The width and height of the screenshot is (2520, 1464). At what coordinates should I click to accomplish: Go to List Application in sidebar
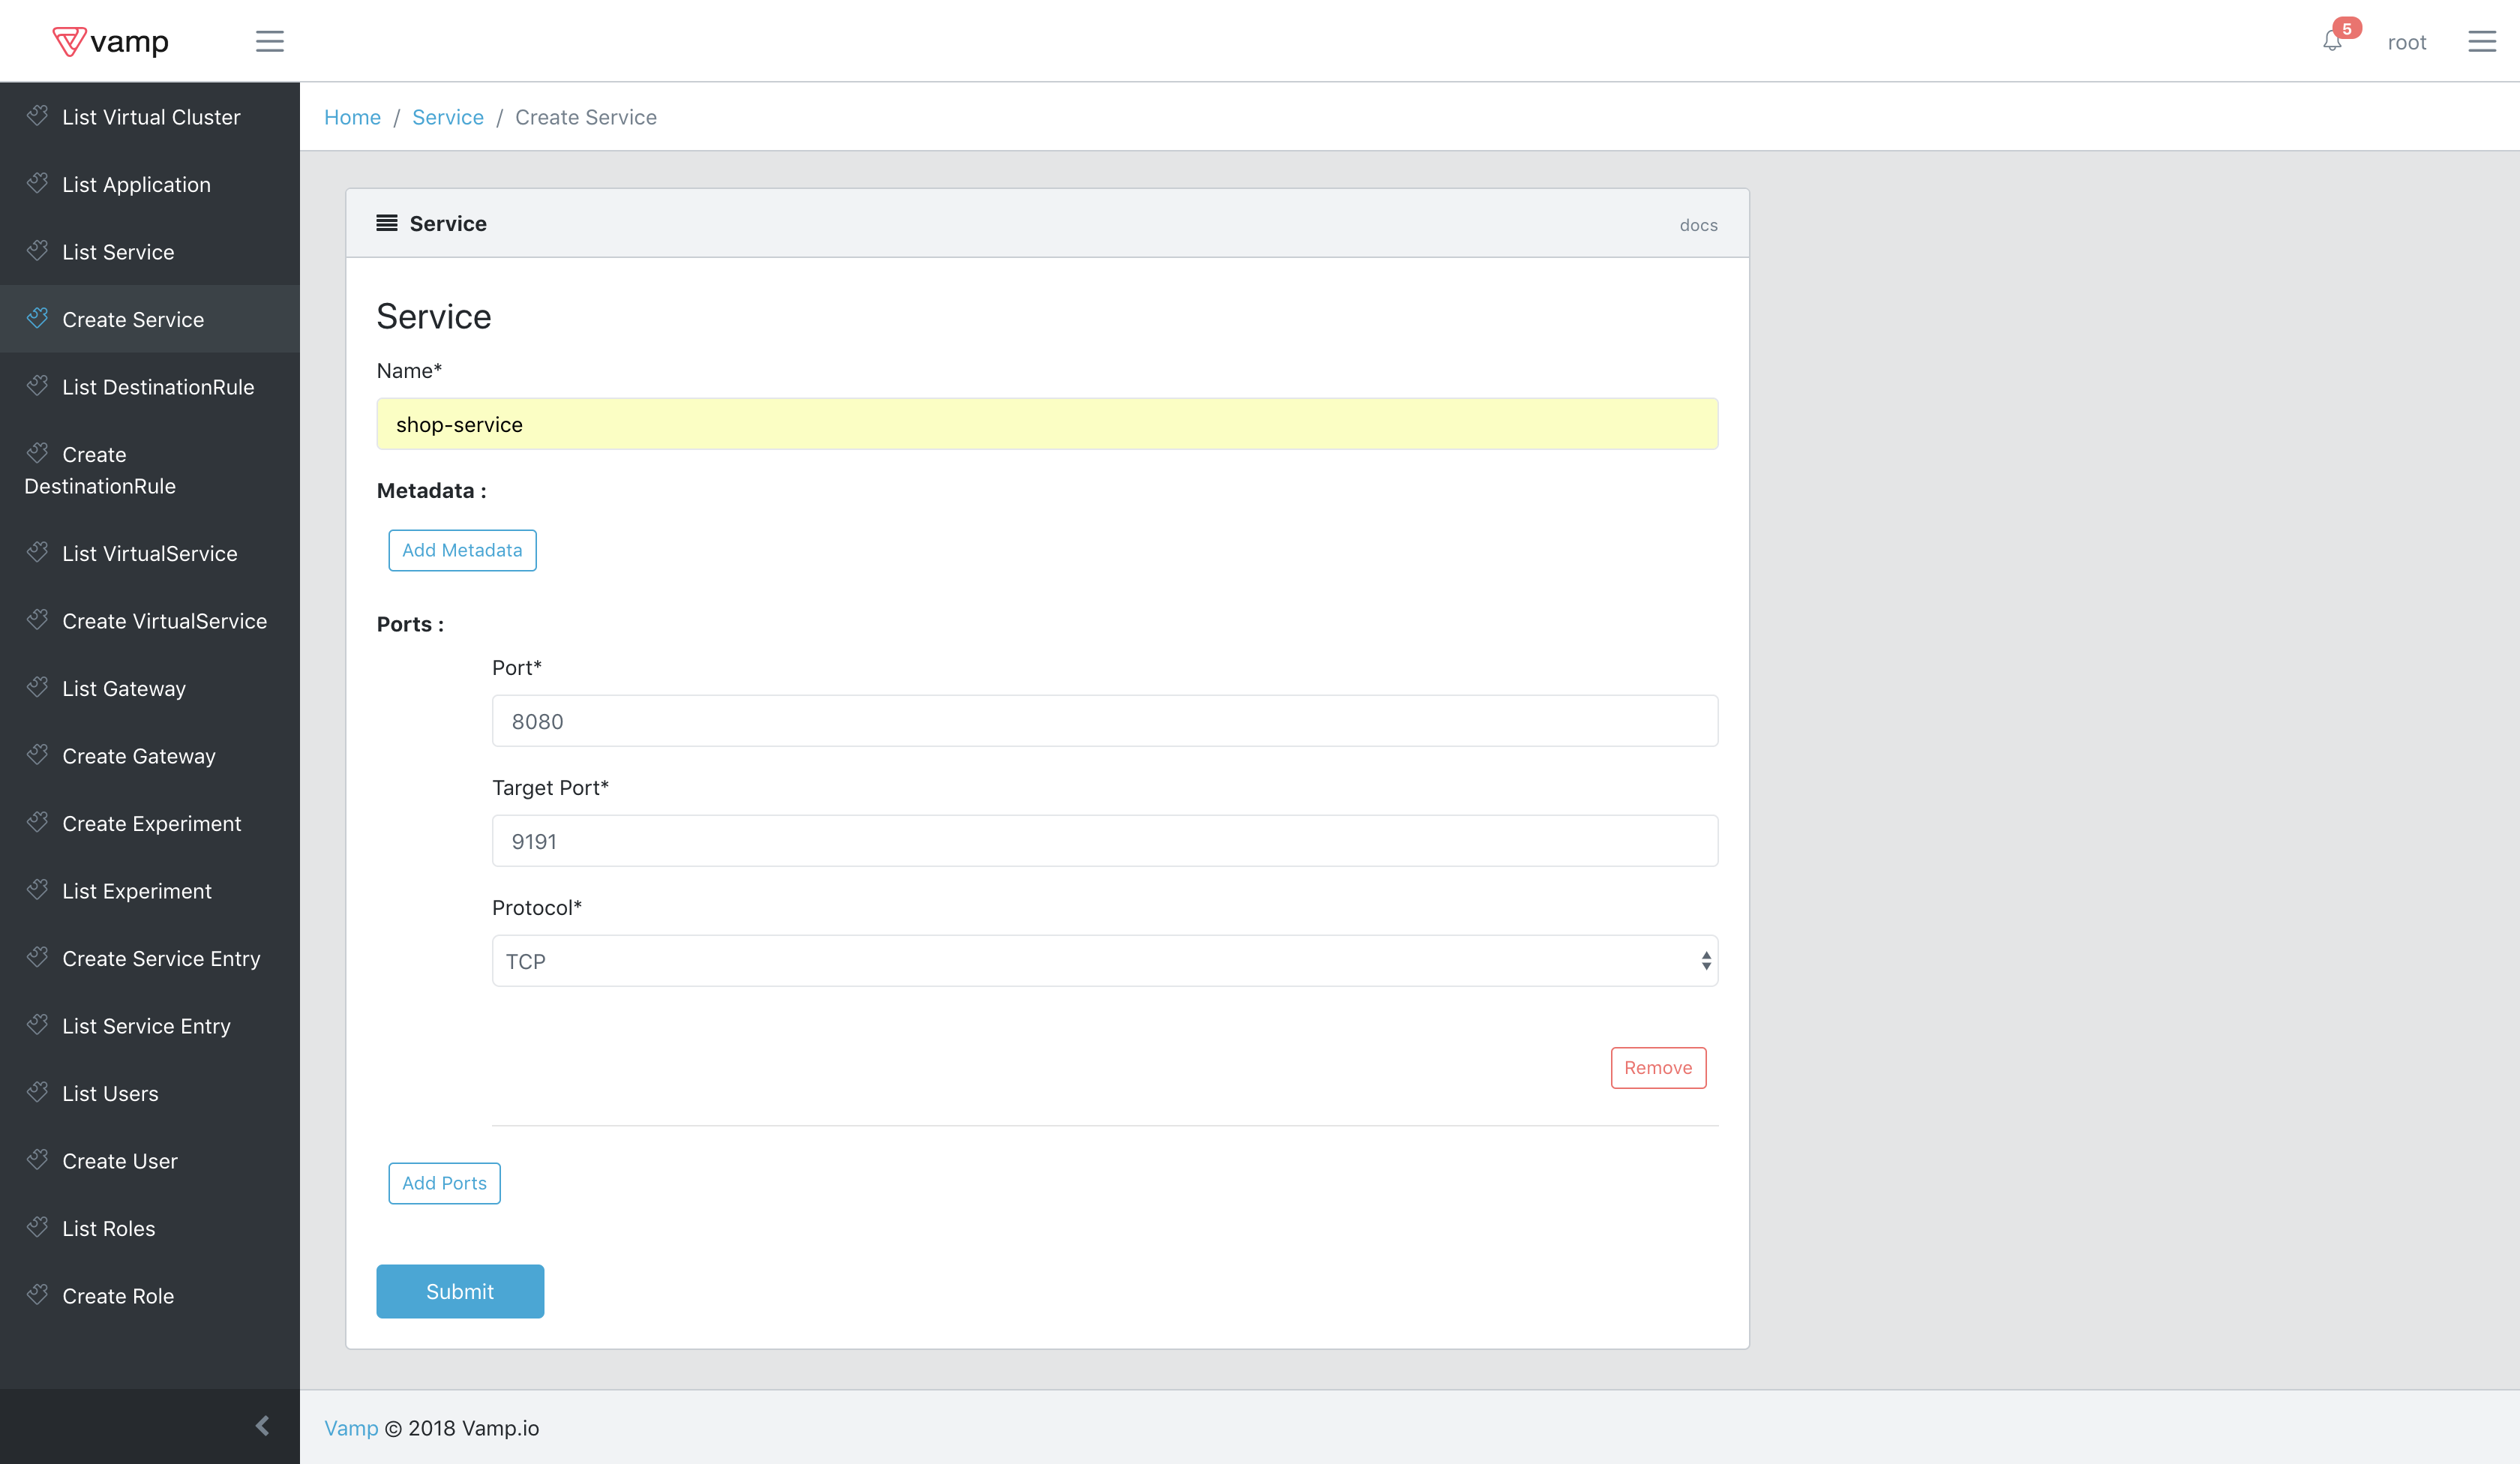pyautogui.click(x=136, y=185)
